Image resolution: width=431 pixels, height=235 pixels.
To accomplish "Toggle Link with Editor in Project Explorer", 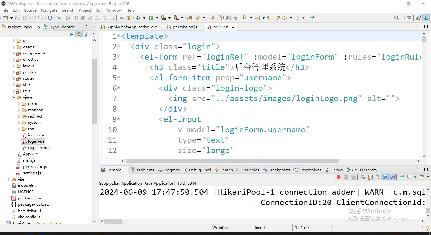I will pyautogui.click(x=79, y=34).
